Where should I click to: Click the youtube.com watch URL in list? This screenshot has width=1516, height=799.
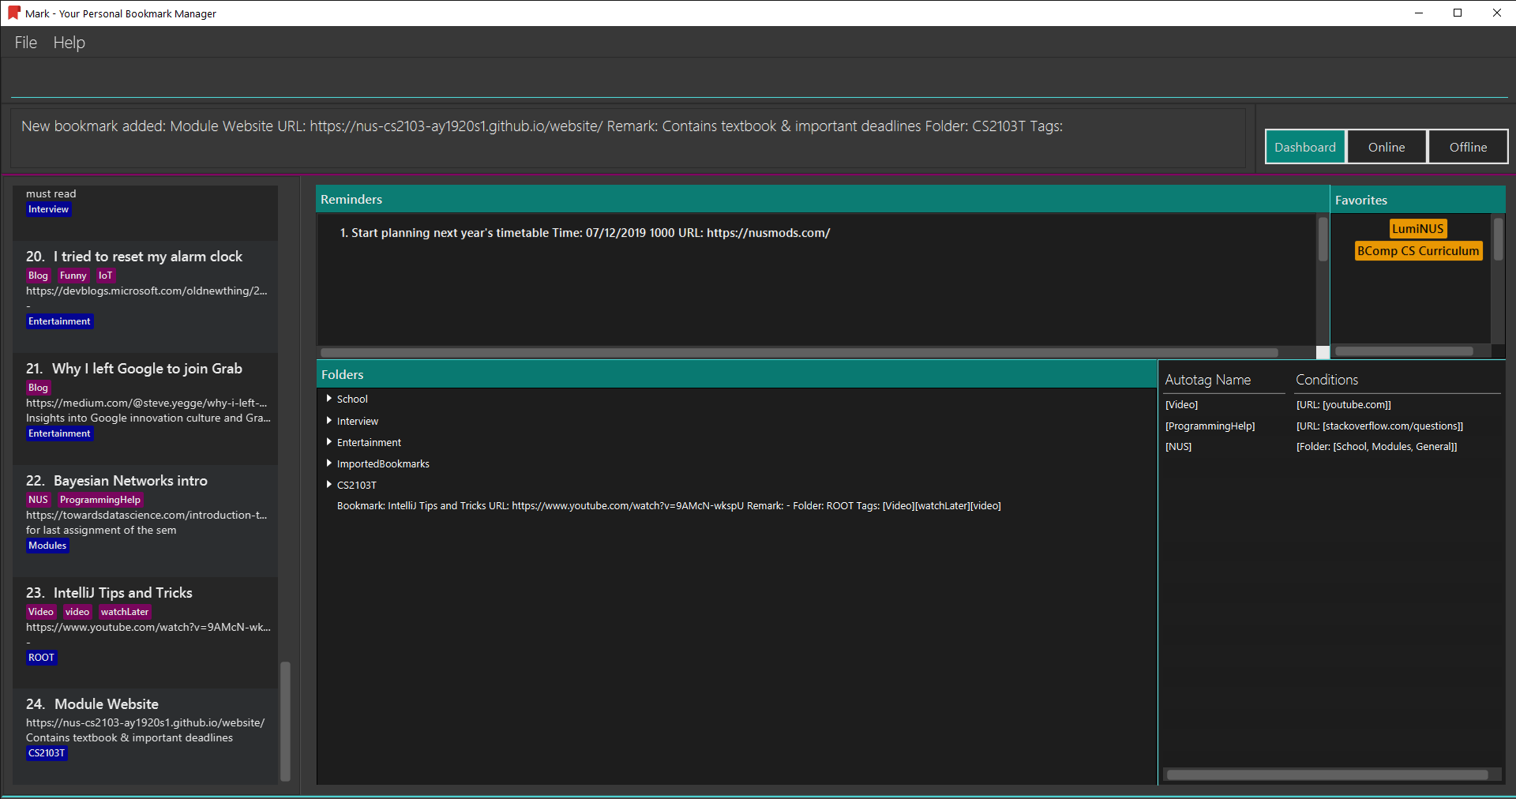(x=148, y=628)
